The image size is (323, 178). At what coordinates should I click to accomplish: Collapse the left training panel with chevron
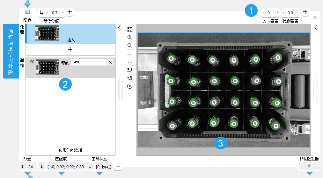pyautogui.click(x=119, y=28)
